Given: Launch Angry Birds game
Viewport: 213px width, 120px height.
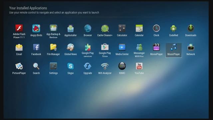Looking at the screenshot, I should coord(36,31).
